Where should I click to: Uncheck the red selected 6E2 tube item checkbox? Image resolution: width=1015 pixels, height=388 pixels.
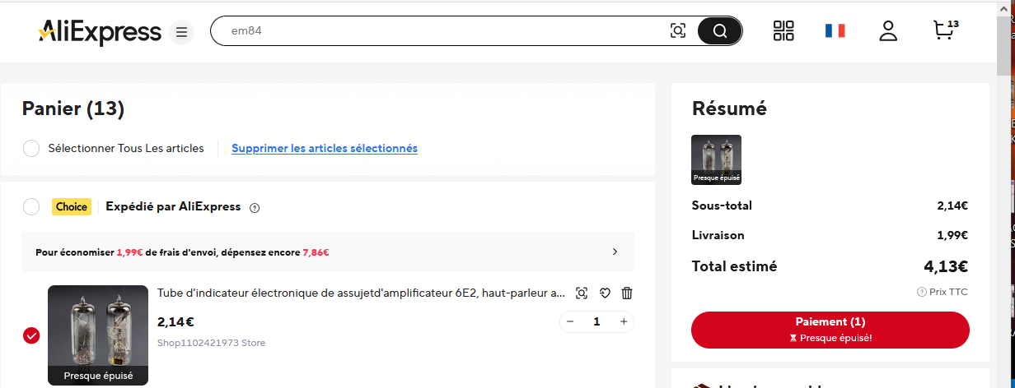coord(31,335)
